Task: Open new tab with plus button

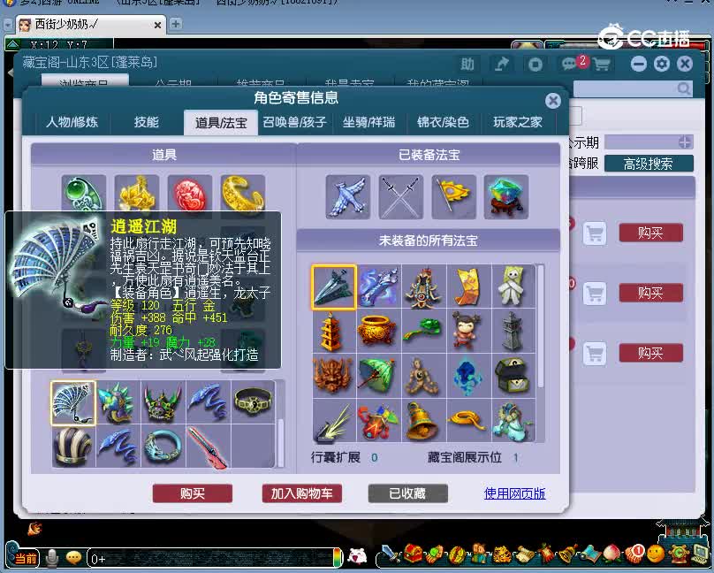Action: click(x=176, y=24)
